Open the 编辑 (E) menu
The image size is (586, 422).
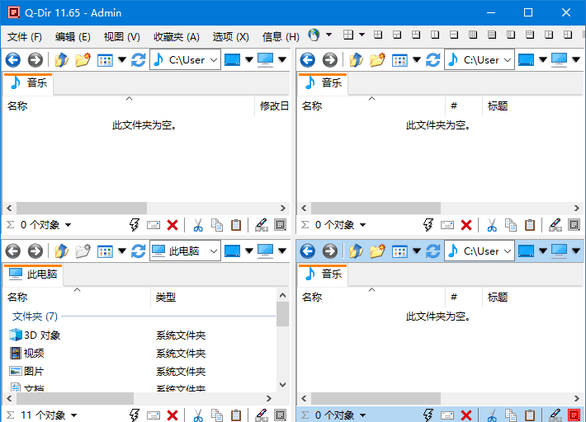pyautogui.click(x=73, y=36)
